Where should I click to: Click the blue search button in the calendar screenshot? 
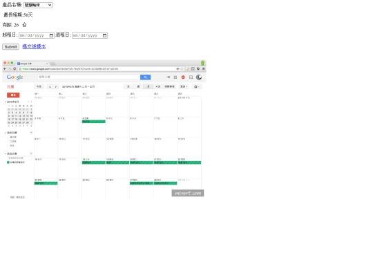[x=145, y=77]
